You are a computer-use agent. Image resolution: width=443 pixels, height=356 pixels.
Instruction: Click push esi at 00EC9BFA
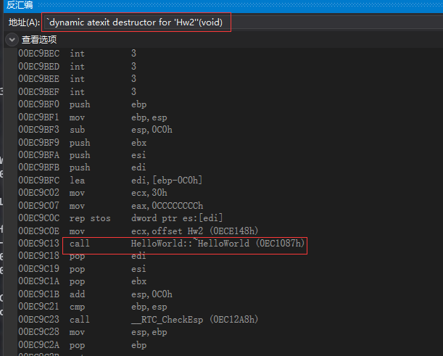[x=82, y=155]
